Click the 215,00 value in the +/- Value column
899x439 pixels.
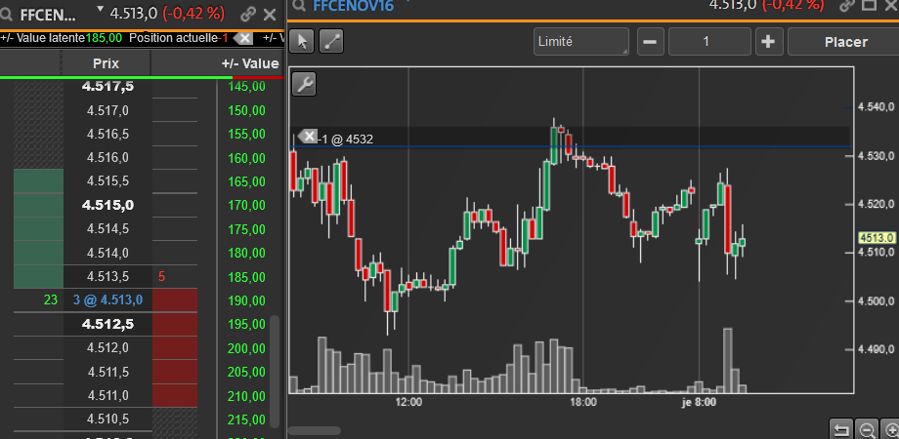coord(246,419)
